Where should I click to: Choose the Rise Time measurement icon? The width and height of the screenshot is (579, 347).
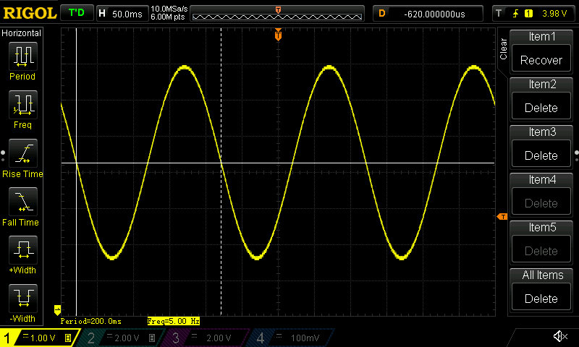(x=22, y=153)
